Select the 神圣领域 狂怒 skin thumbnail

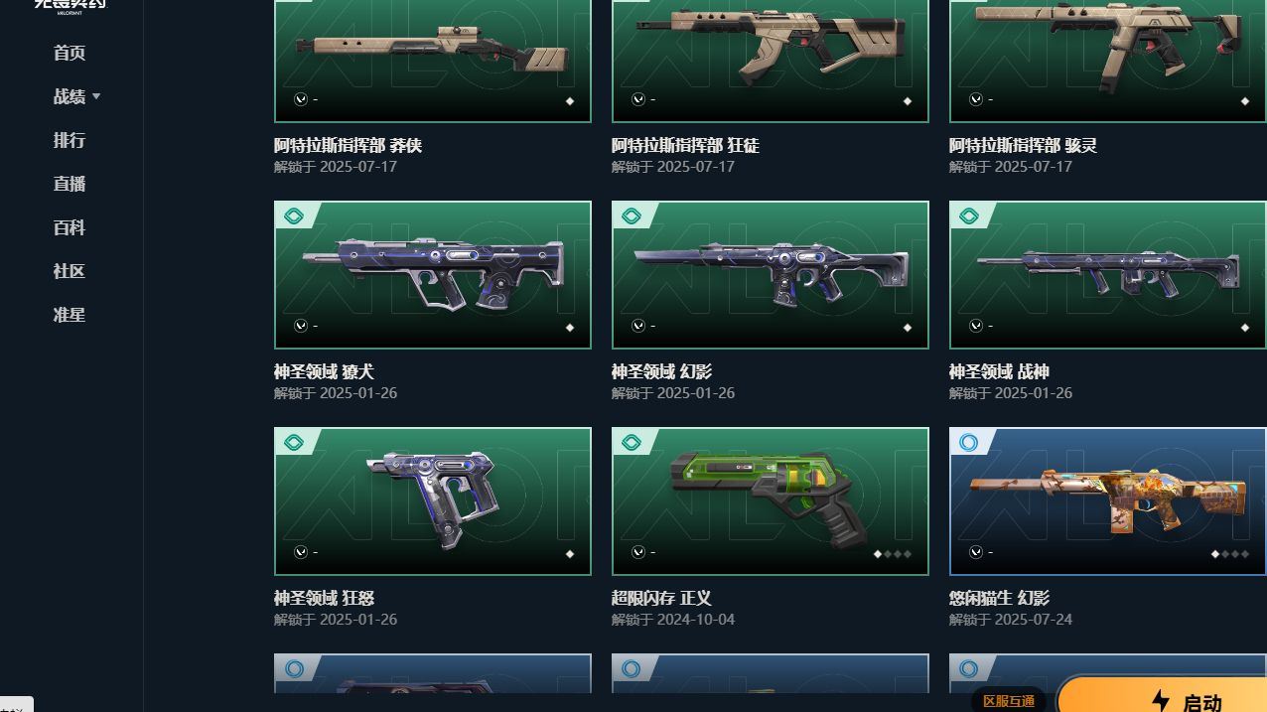tap(433, 501)
